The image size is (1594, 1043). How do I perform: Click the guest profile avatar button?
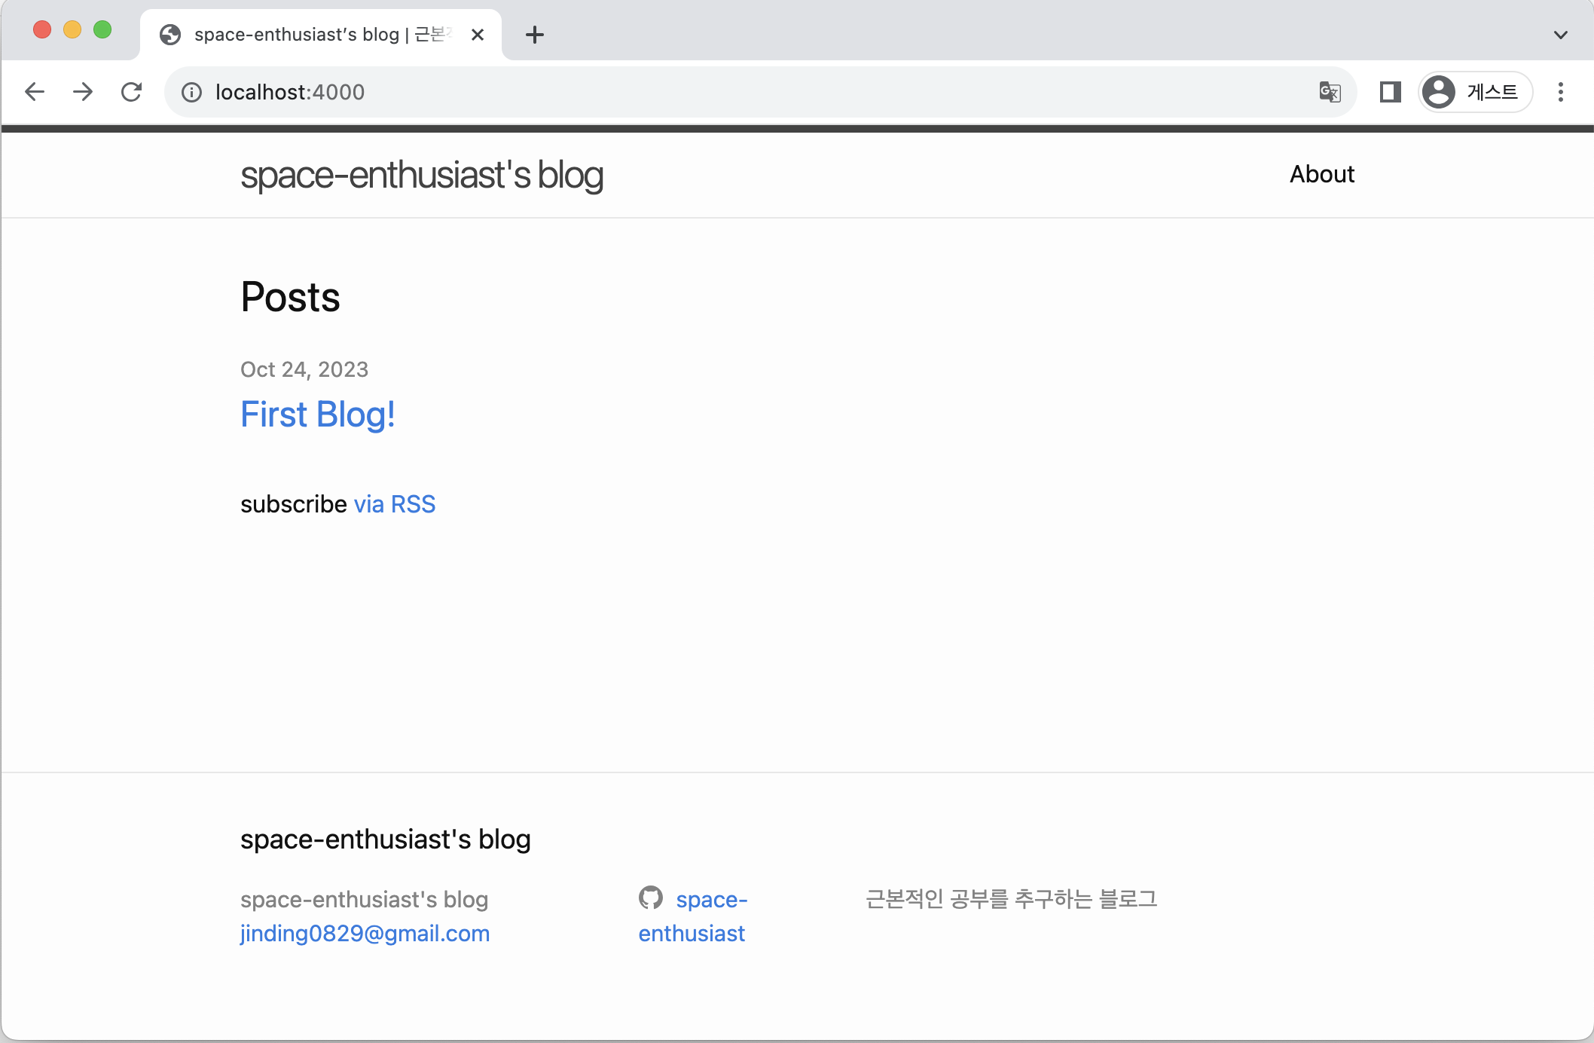pyautogui.click(x=1475, y=92)
